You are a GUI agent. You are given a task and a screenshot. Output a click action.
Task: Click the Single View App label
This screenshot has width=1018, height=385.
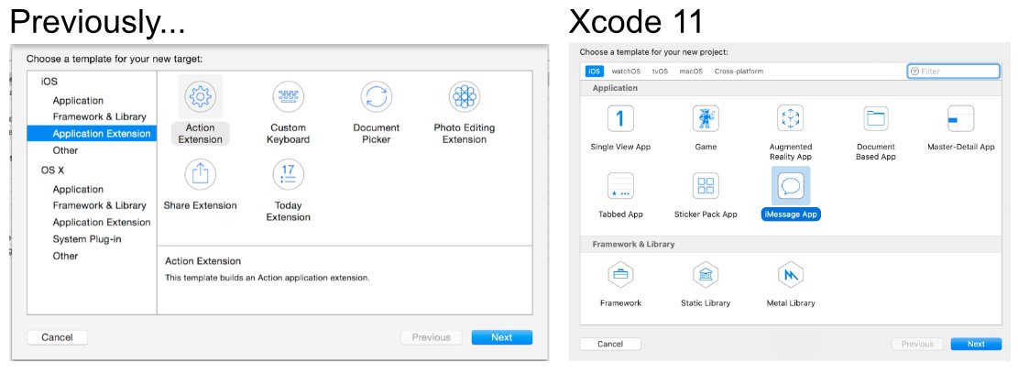(620, 147)
